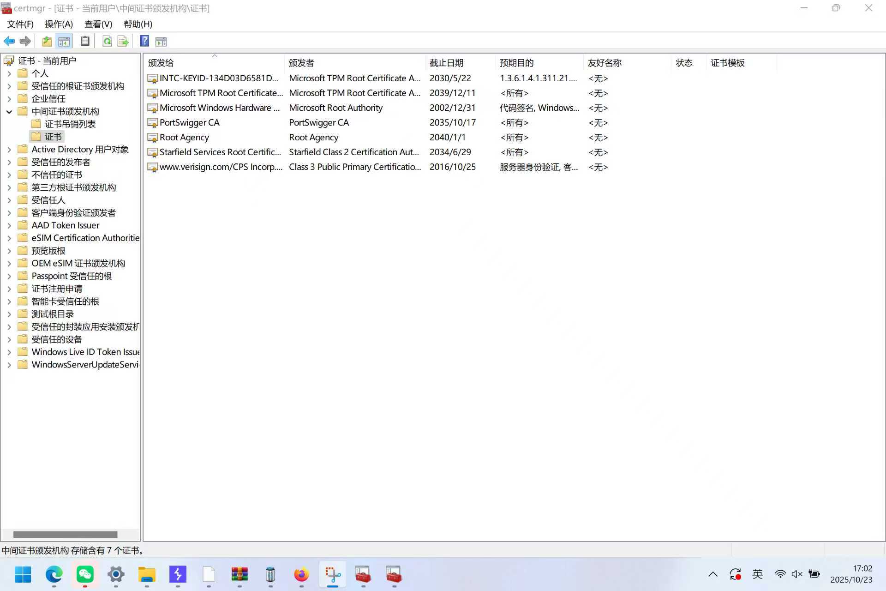Click the tree pane horizontal scrollbar
Viewport: 886px width, 591px height.
coord(65,534)
